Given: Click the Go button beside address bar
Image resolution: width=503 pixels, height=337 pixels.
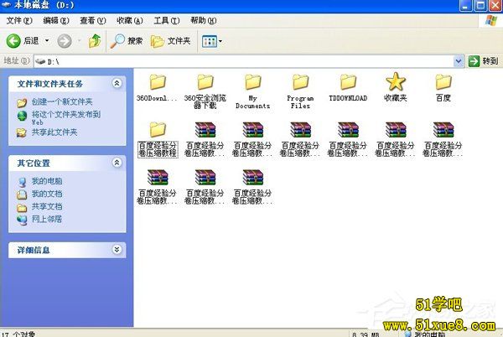Looking at the screenshot, I should [484, 61].
